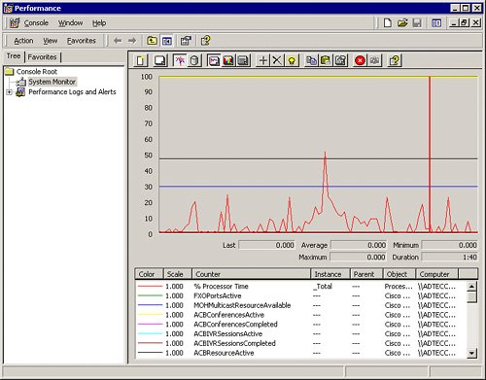The height and width of the screenshot is (380, 486).
Task: Select System Monitor tree item
Action: coord(52,82)
